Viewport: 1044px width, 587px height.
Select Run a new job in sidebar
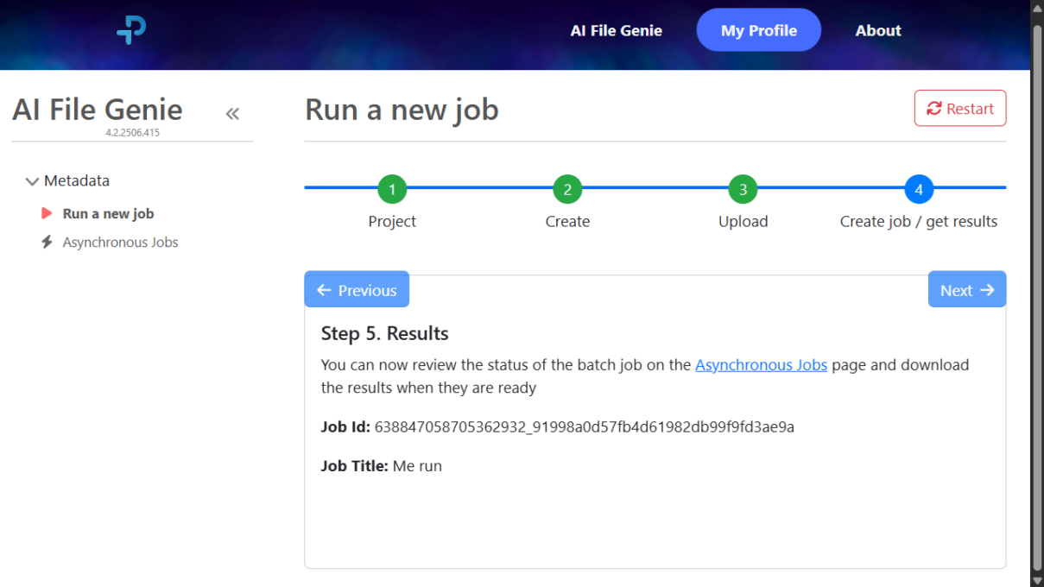point(108,213)
